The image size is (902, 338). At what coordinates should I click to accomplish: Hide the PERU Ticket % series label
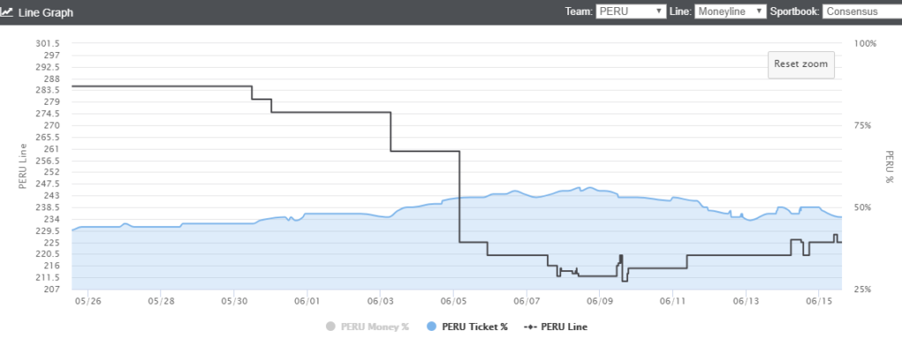(475, 327)
